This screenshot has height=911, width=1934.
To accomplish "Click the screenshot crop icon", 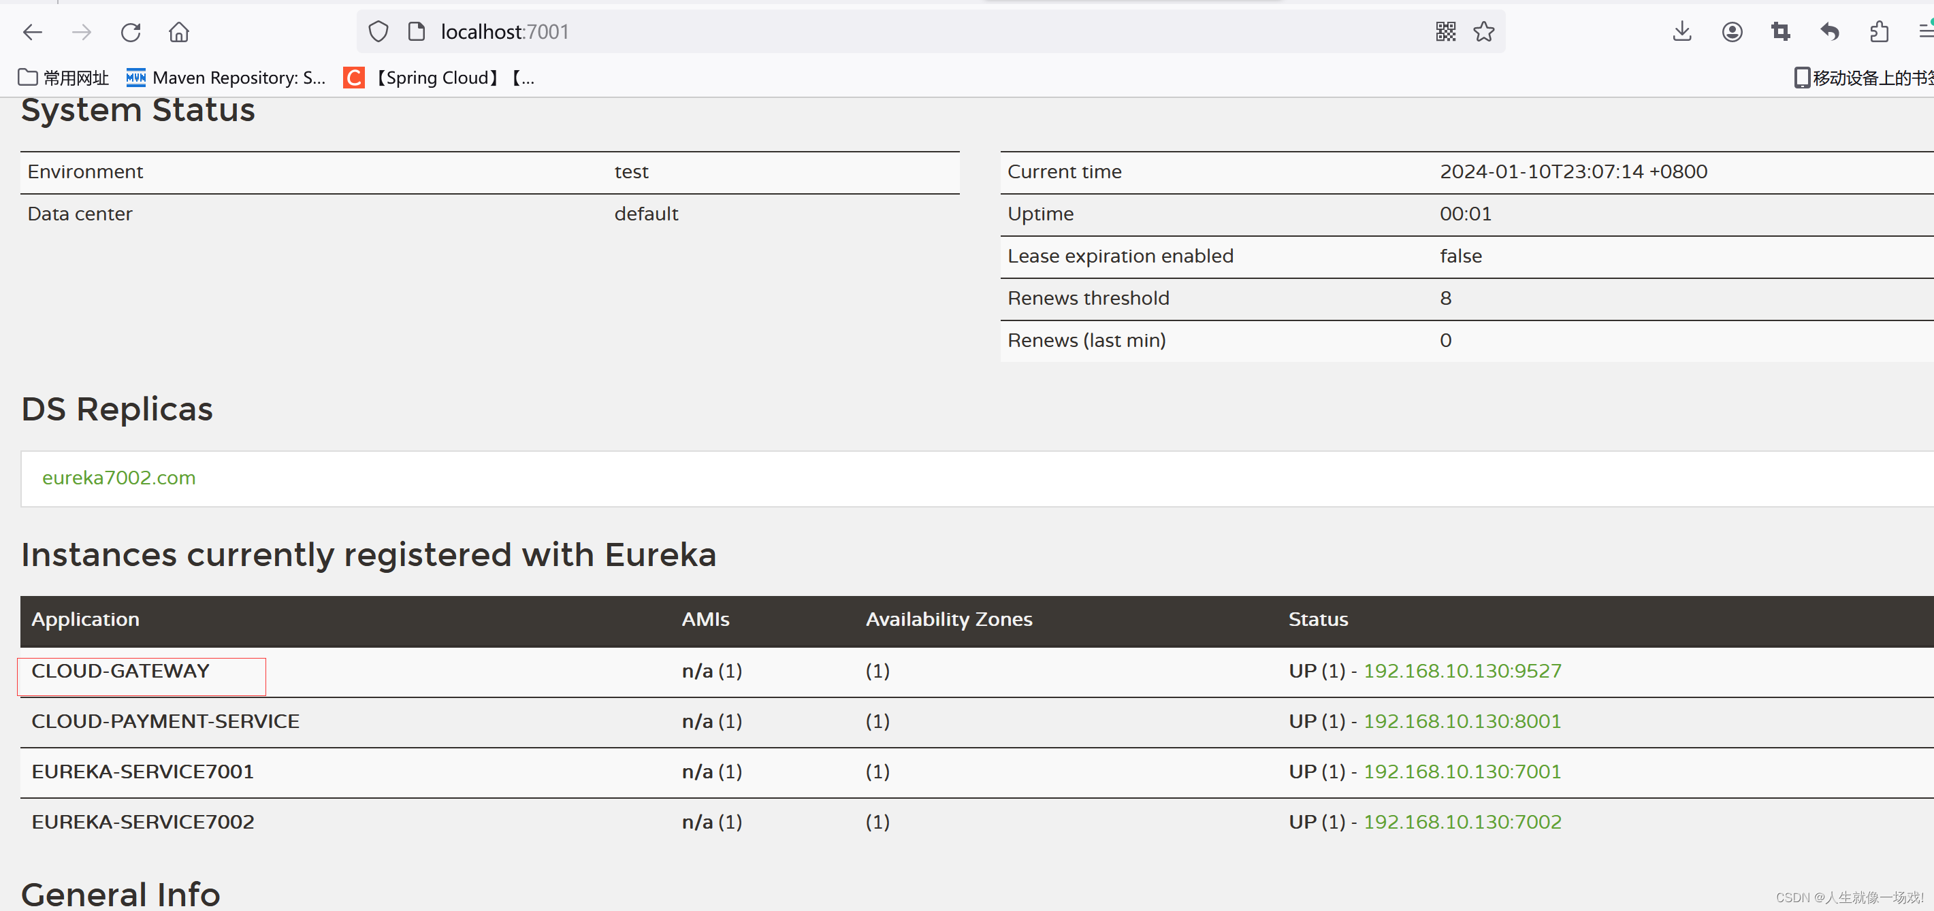I will [x=1780, y=31].
